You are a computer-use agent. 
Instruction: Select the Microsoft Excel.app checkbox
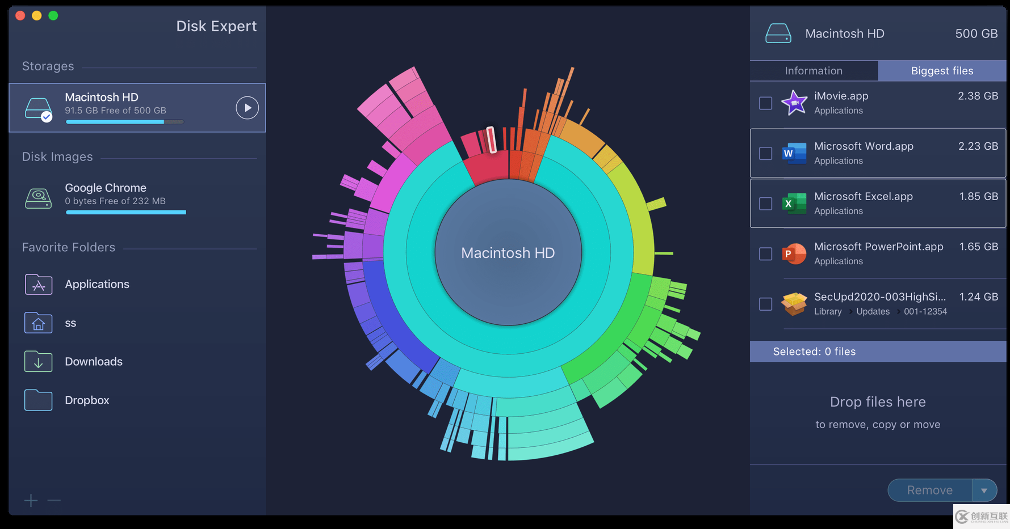click(765, 204)
